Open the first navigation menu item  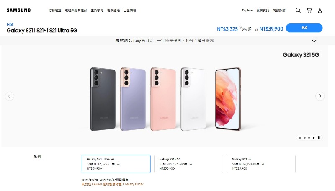tap(55, 10)
